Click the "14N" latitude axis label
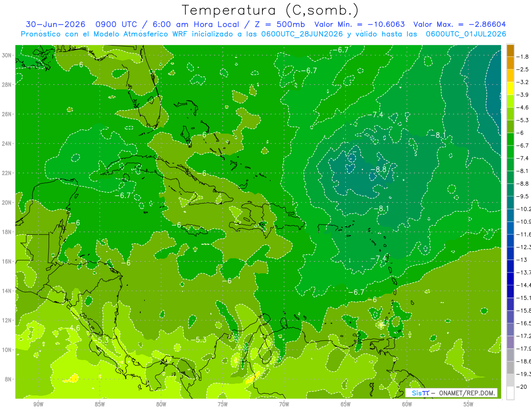This screenshot has height=410, width=531. (x=7, y=291)
